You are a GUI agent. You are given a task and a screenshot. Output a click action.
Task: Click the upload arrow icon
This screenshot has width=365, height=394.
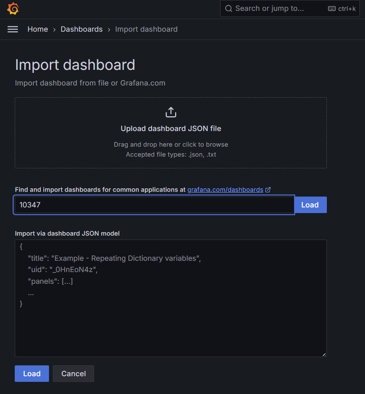[171, 112]
